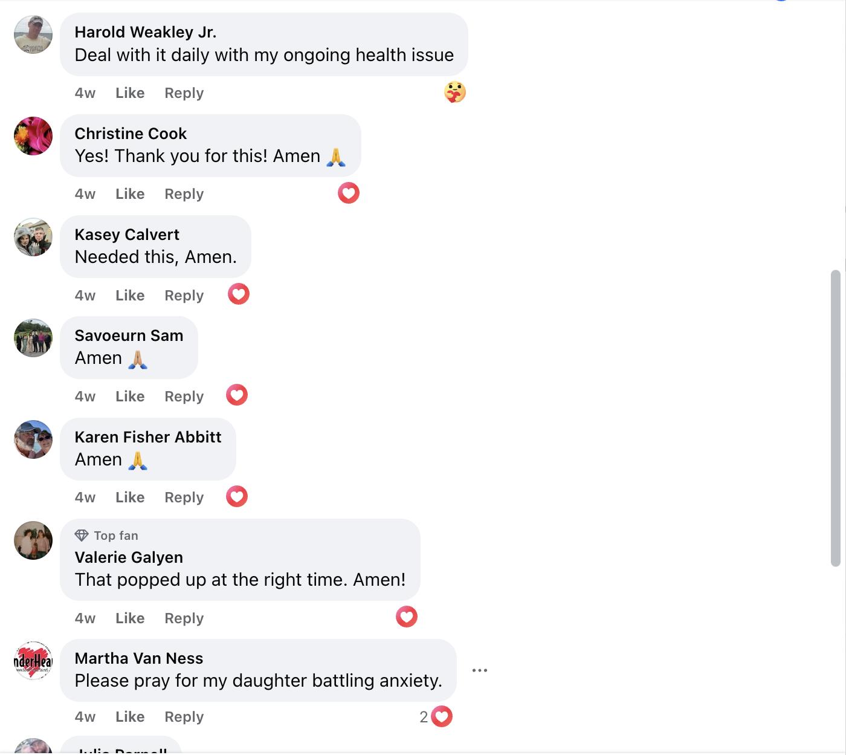Click the Top fan diamond badge icon
Viewport: 846px width, 755px height.
(x=82, y=536)
